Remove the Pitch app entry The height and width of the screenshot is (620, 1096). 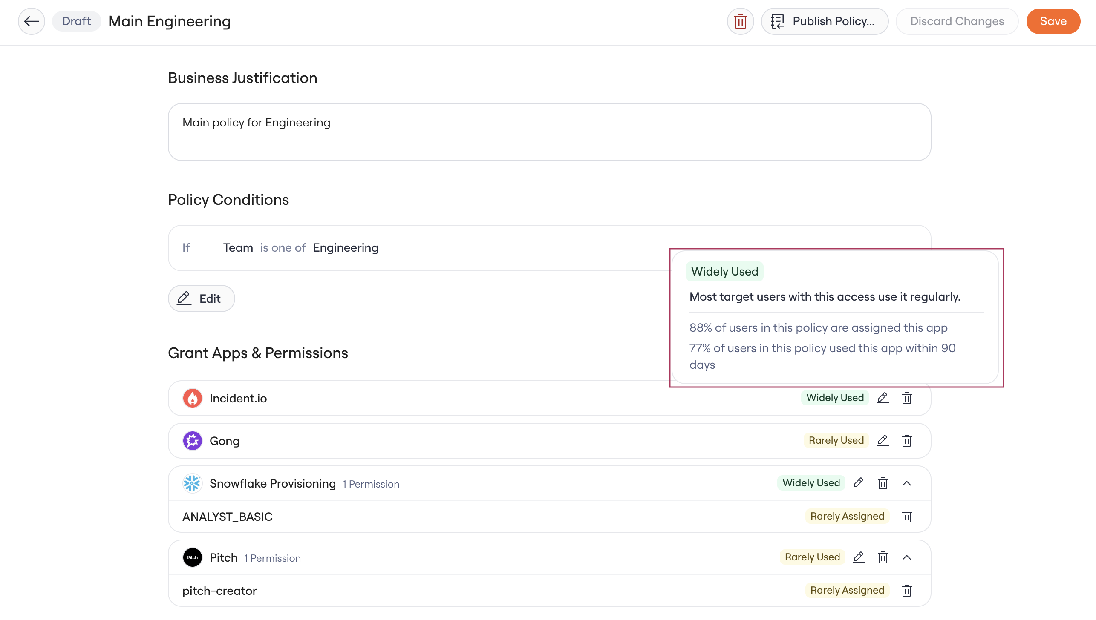click(883, 557)
